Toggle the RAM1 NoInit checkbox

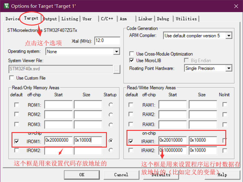pos(225,104)
